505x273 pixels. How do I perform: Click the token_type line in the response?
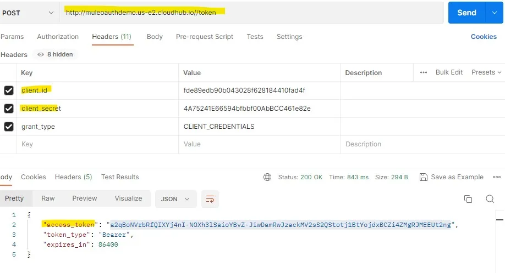88,235
